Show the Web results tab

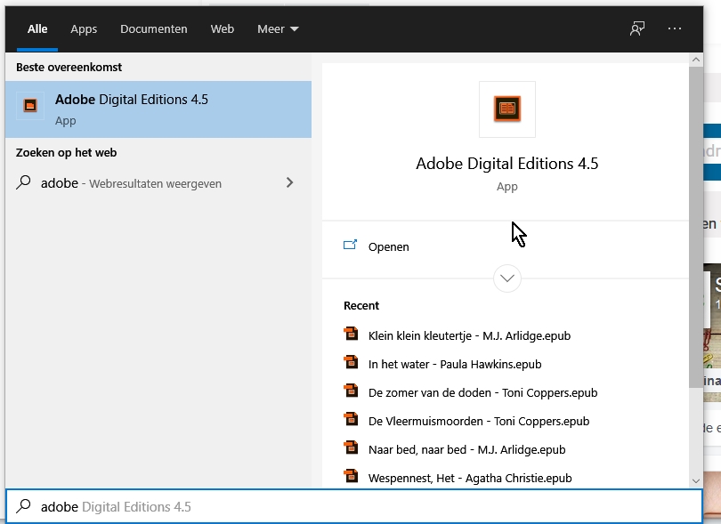(x=223, y=28)
